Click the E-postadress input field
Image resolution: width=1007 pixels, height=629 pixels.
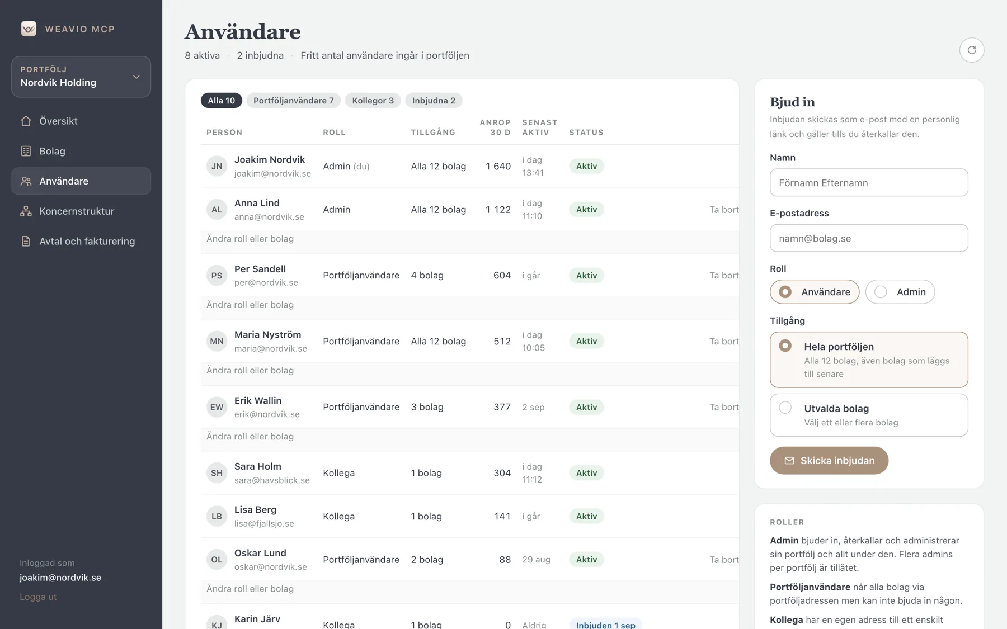[869, 238]
